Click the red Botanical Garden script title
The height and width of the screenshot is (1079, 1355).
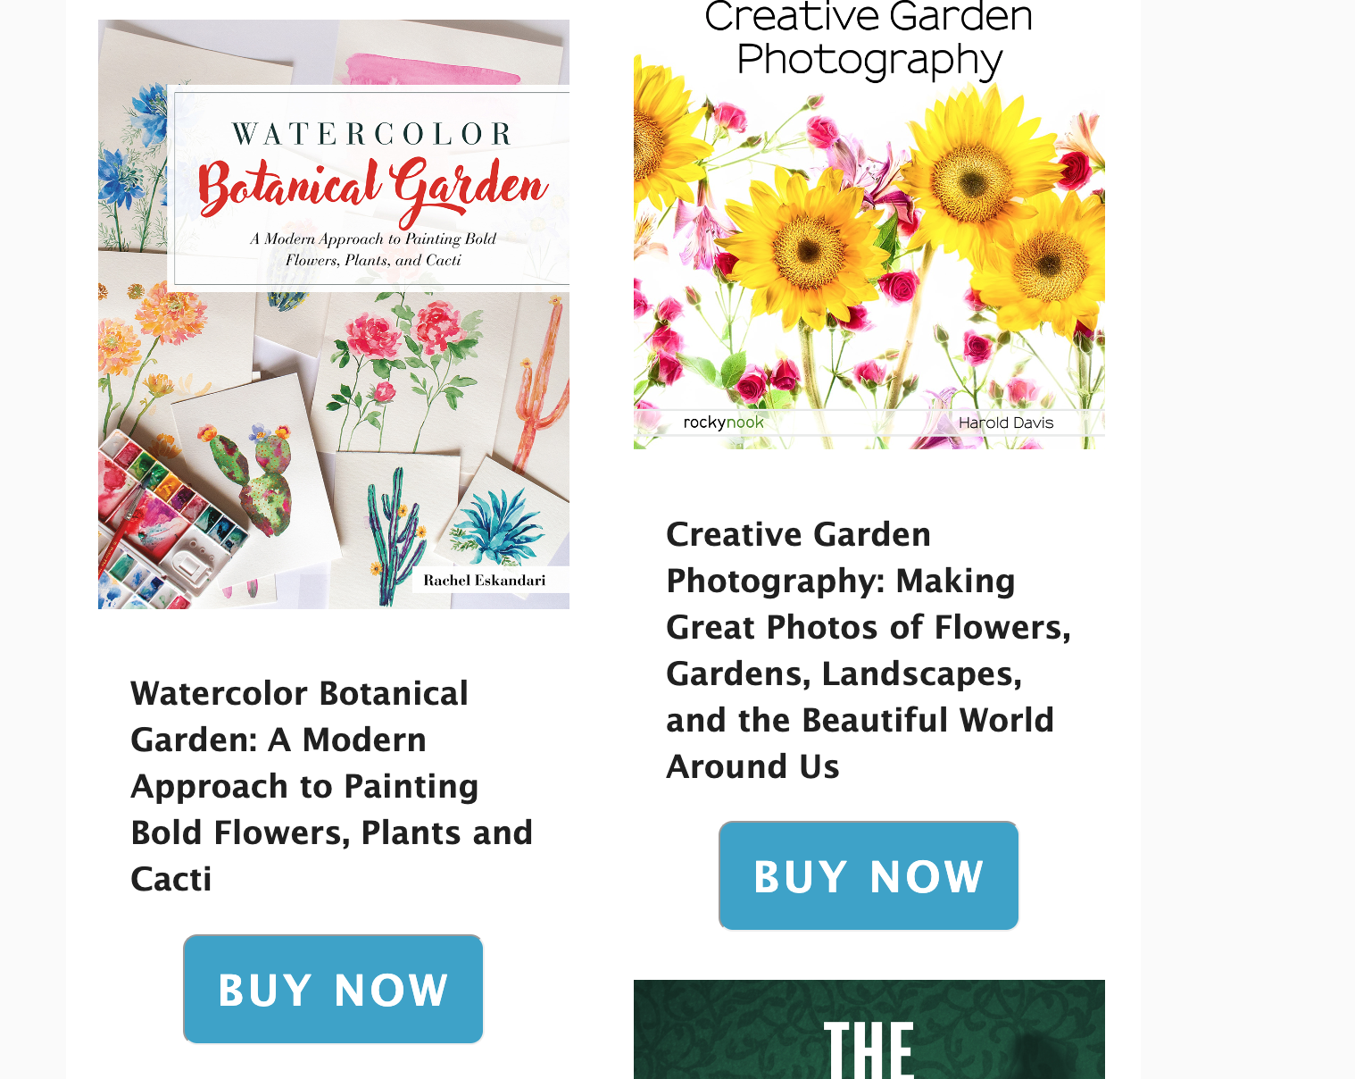[372, 190]
